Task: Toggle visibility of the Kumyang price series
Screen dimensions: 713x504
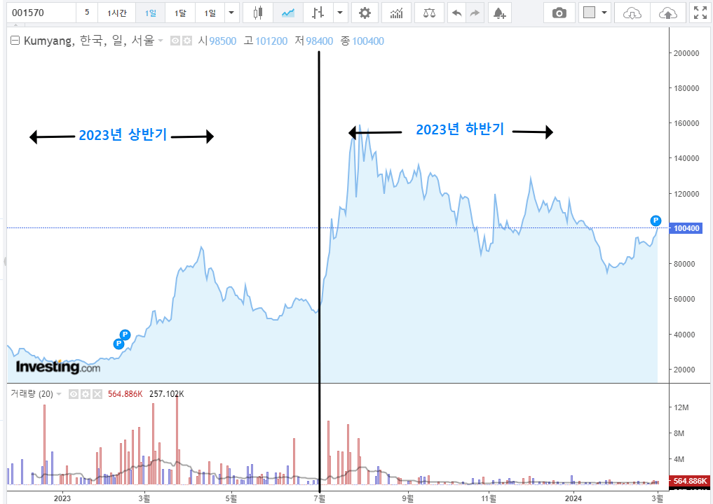Action: coord(174,41)
